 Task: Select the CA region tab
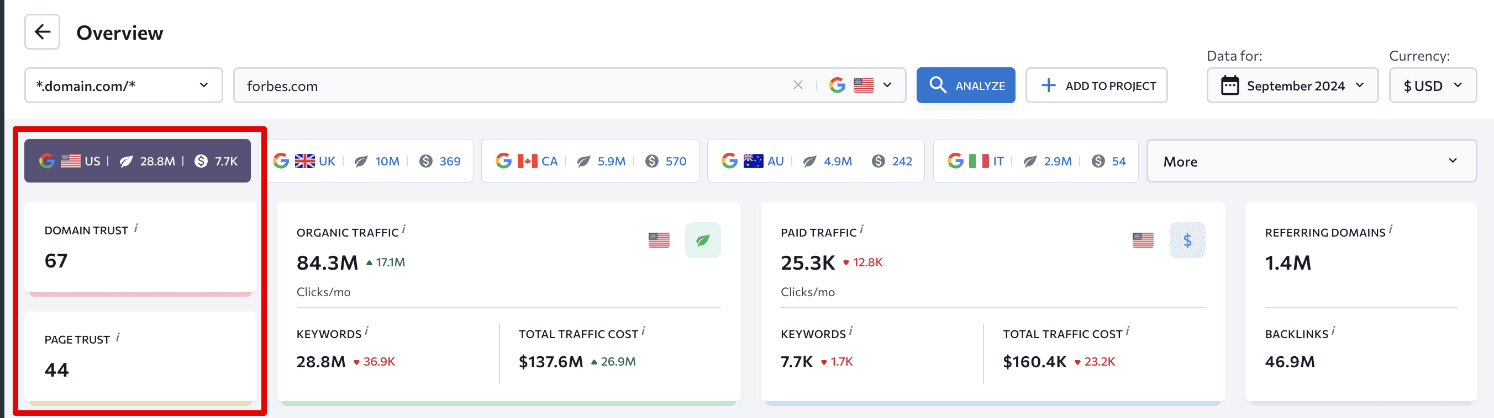(591, 161)
